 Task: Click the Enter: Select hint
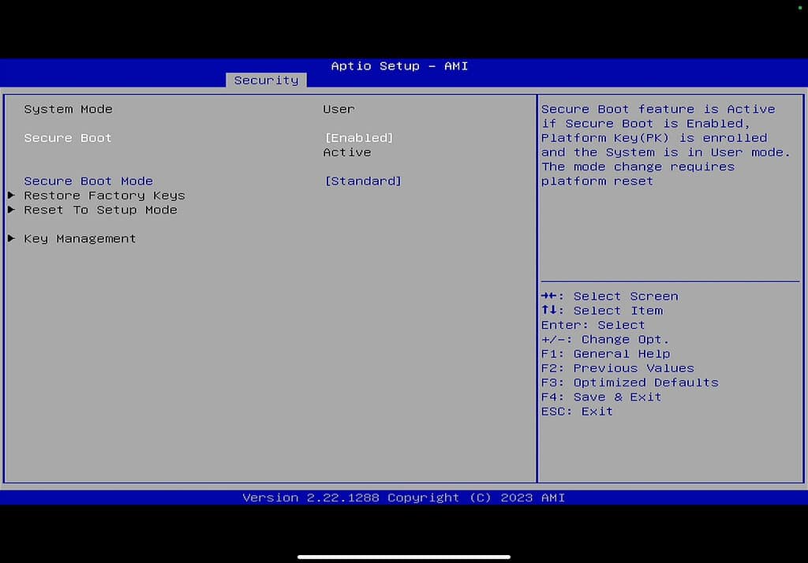point(593,325)
